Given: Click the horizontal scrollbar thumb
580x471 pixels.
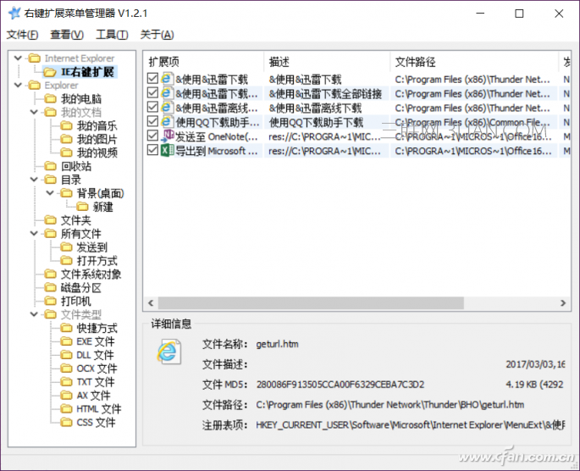Looking at the screenshot, I should [311, 302].
